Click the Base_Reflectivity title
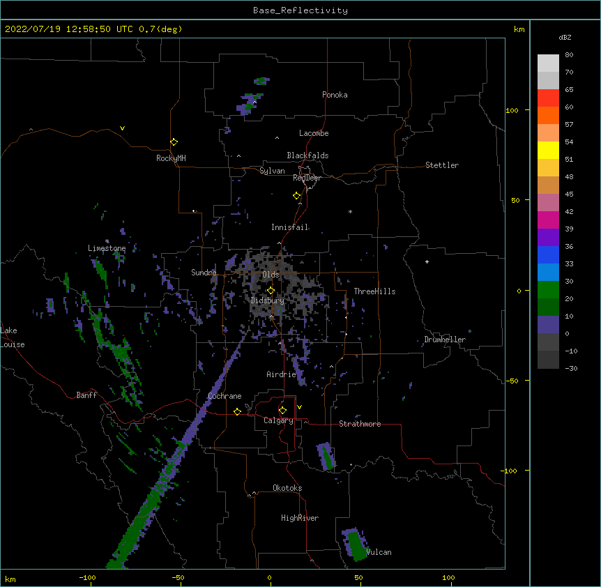This screenshot has height=587, width=601. (300, 10)
